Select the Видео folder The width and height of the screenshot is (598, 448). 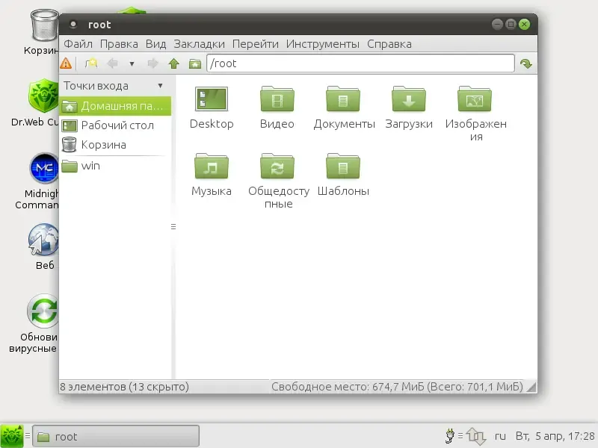click(277, 108)
